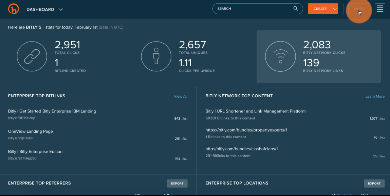Open the Bitly Enterprise Edition bitlink
This screenshot has width=390, height=196.
coord(35,151)
